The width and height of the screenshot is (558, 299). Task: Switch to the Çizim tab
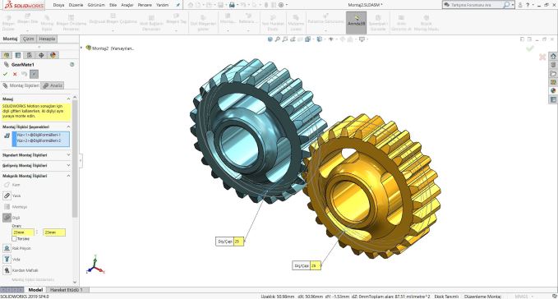click(29, 39)
